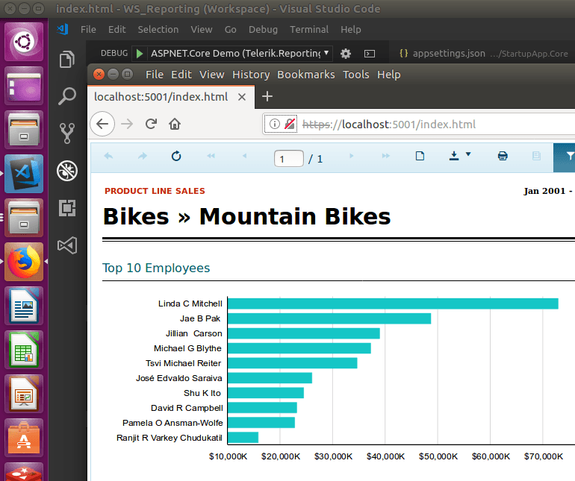Open the Extensions panel in VS Code
575x481 pixels.
click(67, 208)
